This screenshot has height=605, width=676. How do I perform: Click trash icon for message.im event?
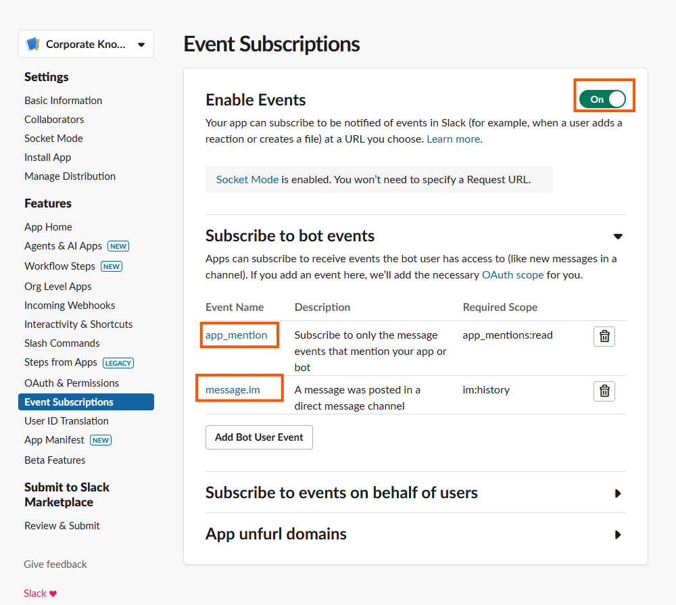(604, 391)
